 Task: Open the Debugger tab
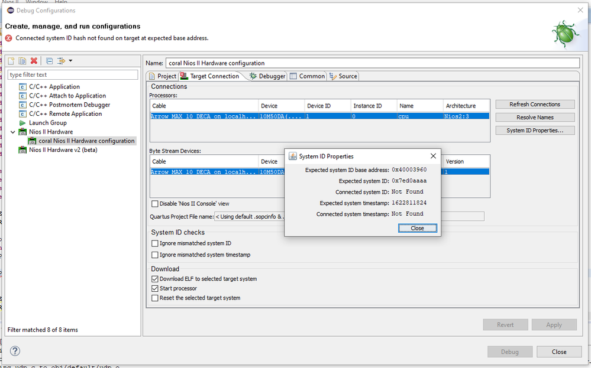click(x=267, y=76)
